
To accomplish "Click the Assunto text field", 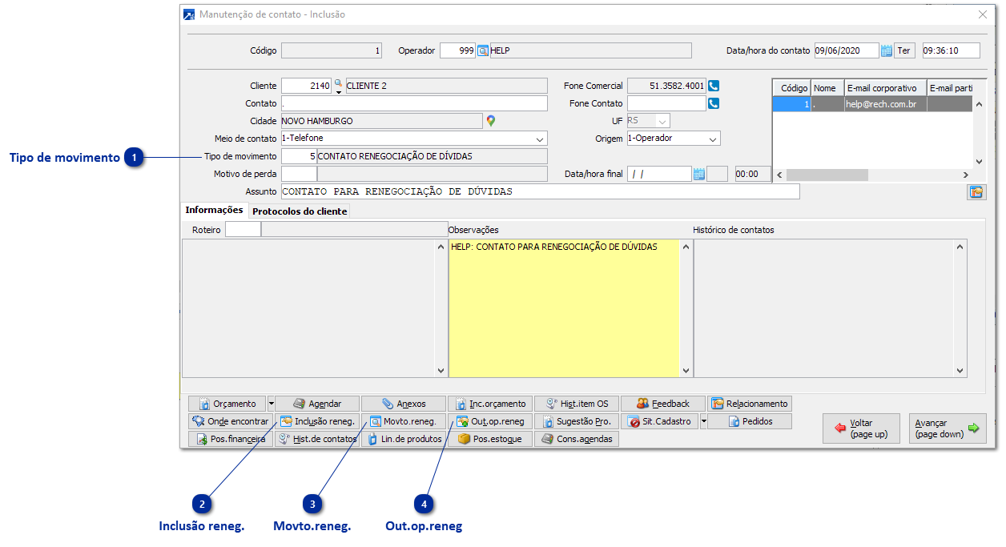I will tap(541, 191).
